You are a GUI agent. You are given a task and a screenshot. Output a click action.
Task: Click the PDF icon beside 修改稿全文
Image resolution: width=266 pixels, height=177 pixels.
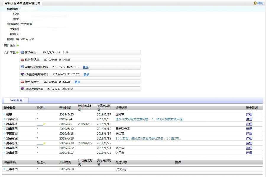pyautogui.click(x=22, y=82)
